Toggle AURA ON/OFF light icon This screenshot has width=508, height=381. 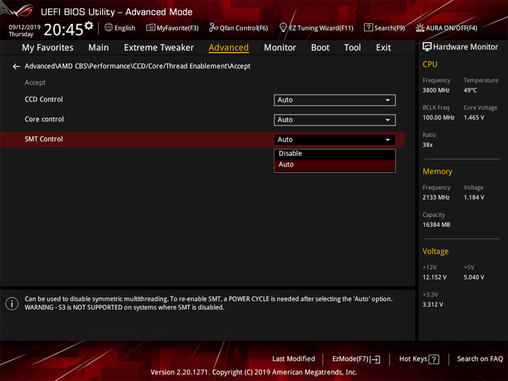coord(420,28)
